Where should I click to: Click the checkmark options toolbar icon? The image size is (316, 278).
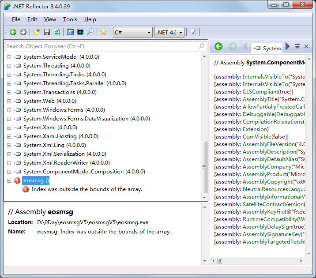click(x=193, y=32)
